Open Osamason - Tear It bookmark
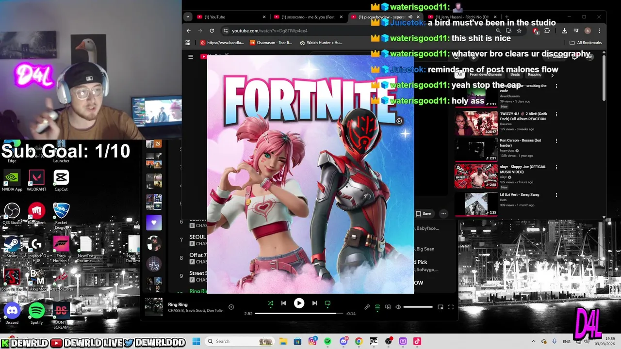This screenshot has height=349, width=621. tap(271, 43)
